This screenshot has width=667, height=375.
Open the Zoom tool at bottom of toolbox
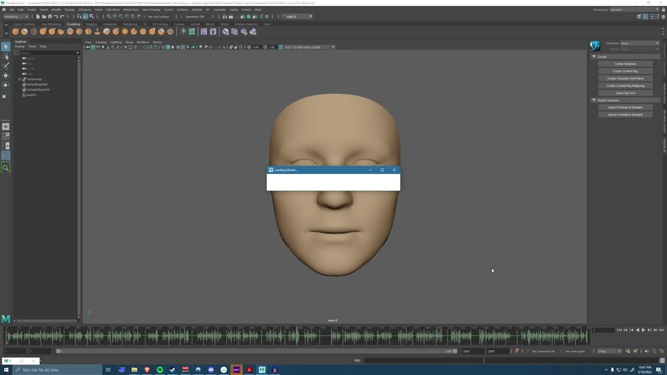(x=6, y=168)
